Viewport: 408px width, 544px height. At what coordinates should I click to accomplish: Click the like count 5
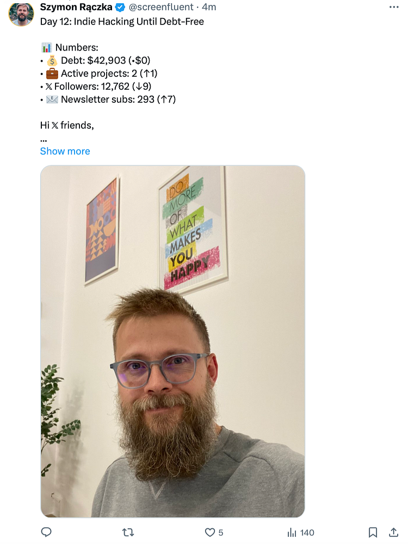221,533
